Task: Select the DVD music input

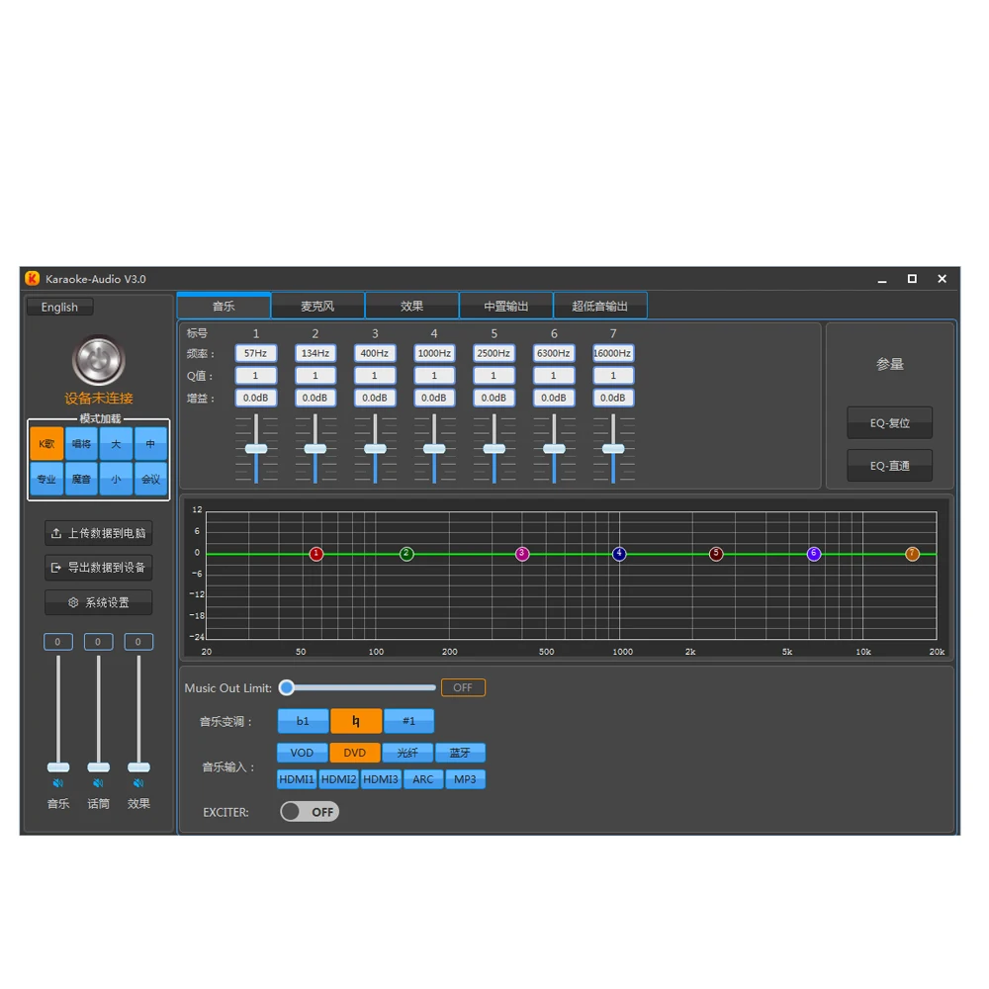Action: [354, 753]
